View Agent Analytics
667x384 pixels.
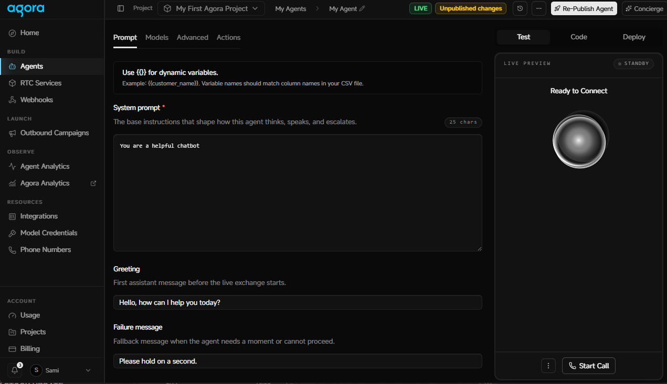pyautogui.click(x=45, y=166)
